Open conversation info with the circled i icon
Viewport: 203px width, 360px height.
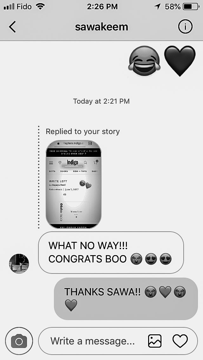pos(185,27)
